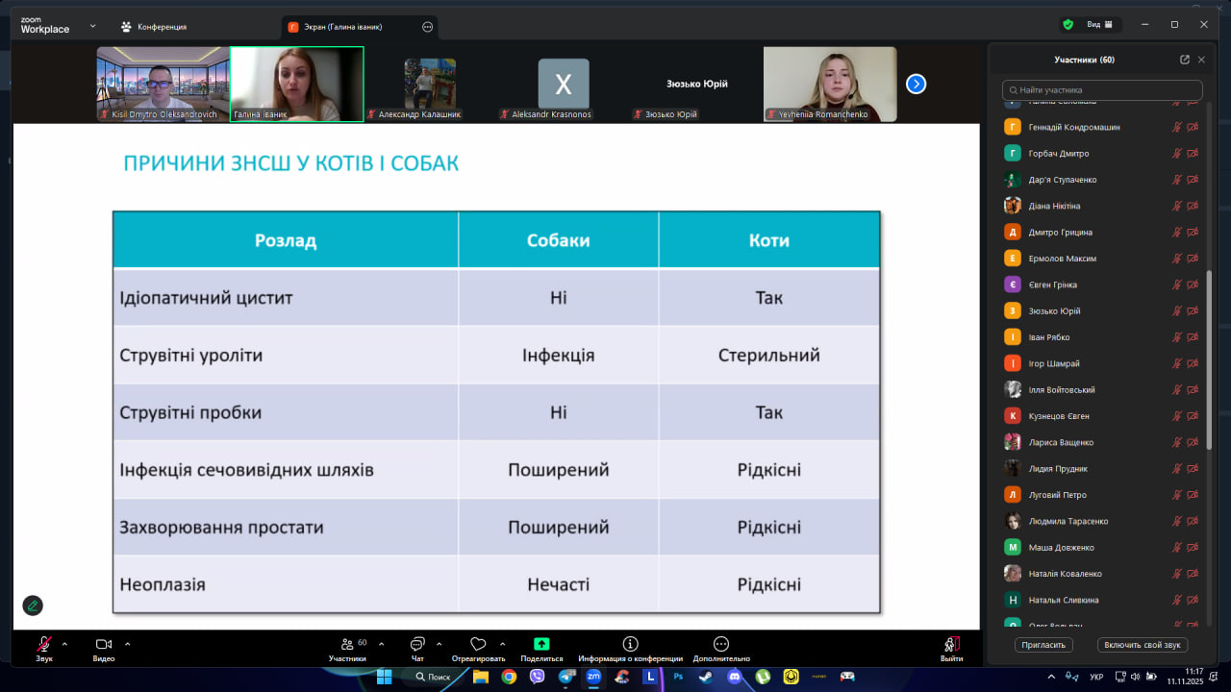Click the green Поделиться share screen icon
Screen dimensions: 1231x692
click(541, 644)
